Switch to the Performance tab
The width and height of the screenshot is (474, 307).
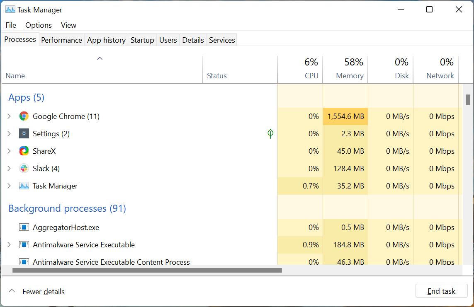point(61,40)
